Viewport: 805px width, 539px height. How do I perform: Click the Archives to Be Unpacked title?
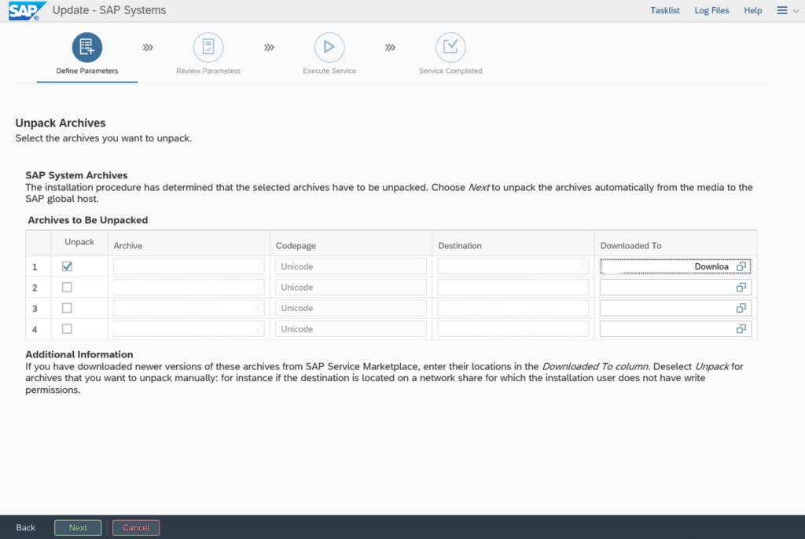[x=88, y=220]
